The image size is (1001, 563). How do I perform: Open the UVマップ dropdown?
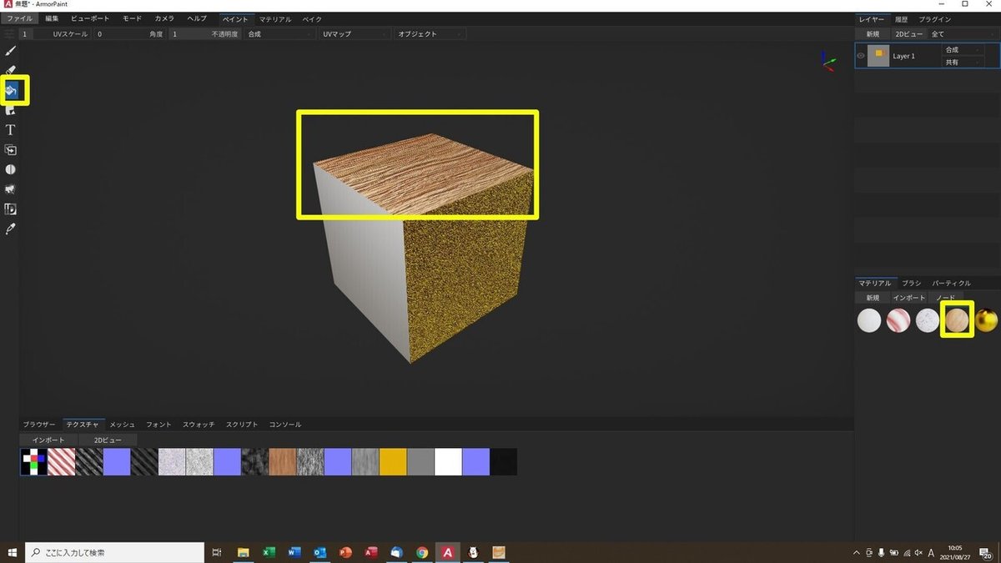pos(355,34)
